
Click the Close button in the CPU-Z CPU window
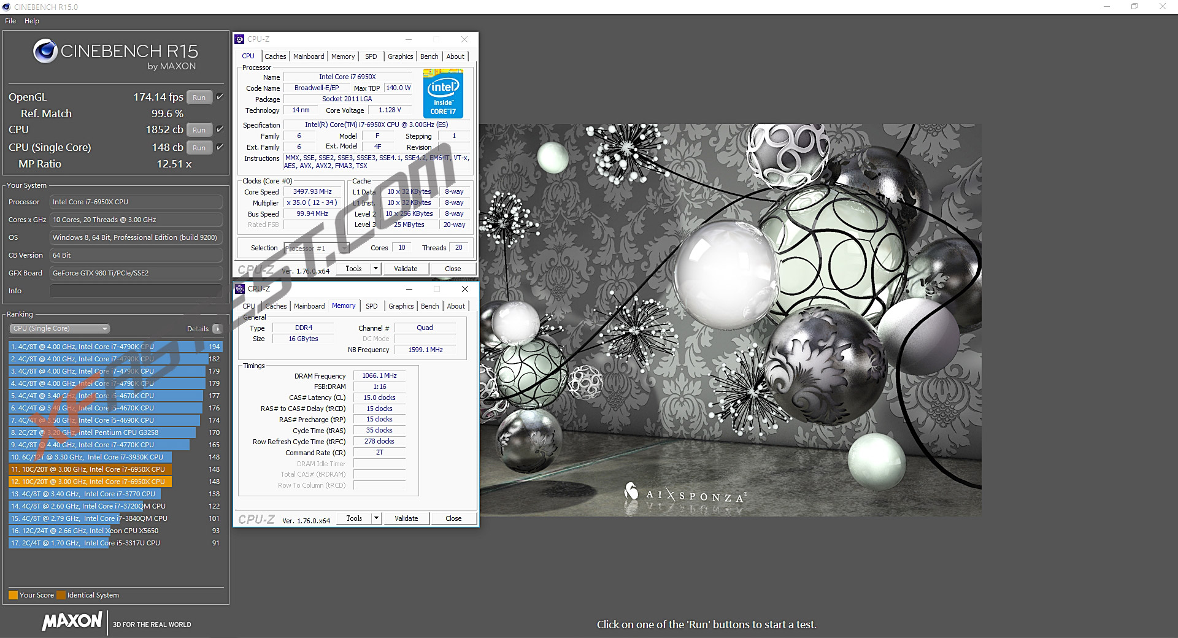coord(453,269)
